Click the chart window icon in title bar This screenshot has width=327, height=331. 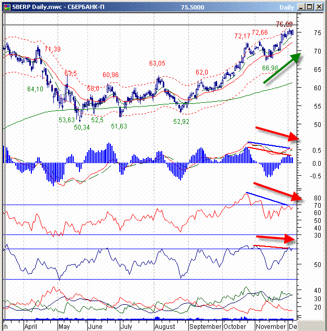(x=6, y=7)
